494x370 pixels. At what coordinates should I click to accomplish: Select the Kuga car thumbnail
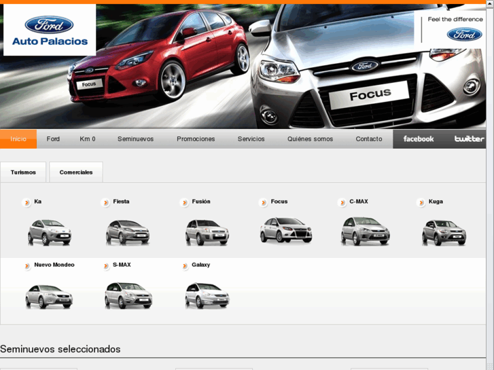click(x=444, y=232)
